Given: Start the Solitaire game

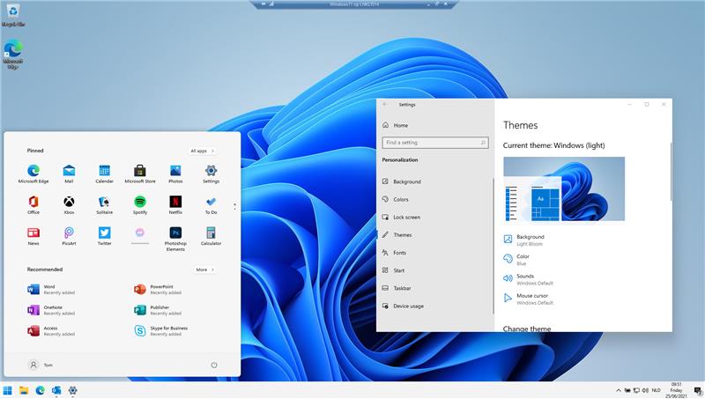Looking at the screenshot, I should (x=104, y=204).
